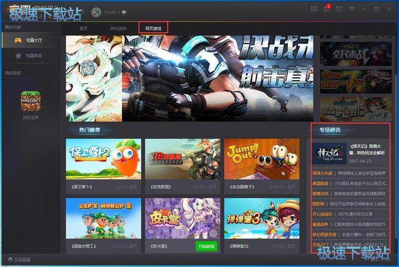Click the 宅霸大厅 gamepad icon
The image size is (399, 267).
coord(18,40)
